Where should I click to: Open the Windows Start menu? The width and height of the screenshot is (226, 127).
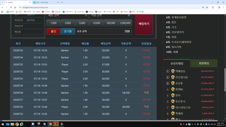[3, 124]
